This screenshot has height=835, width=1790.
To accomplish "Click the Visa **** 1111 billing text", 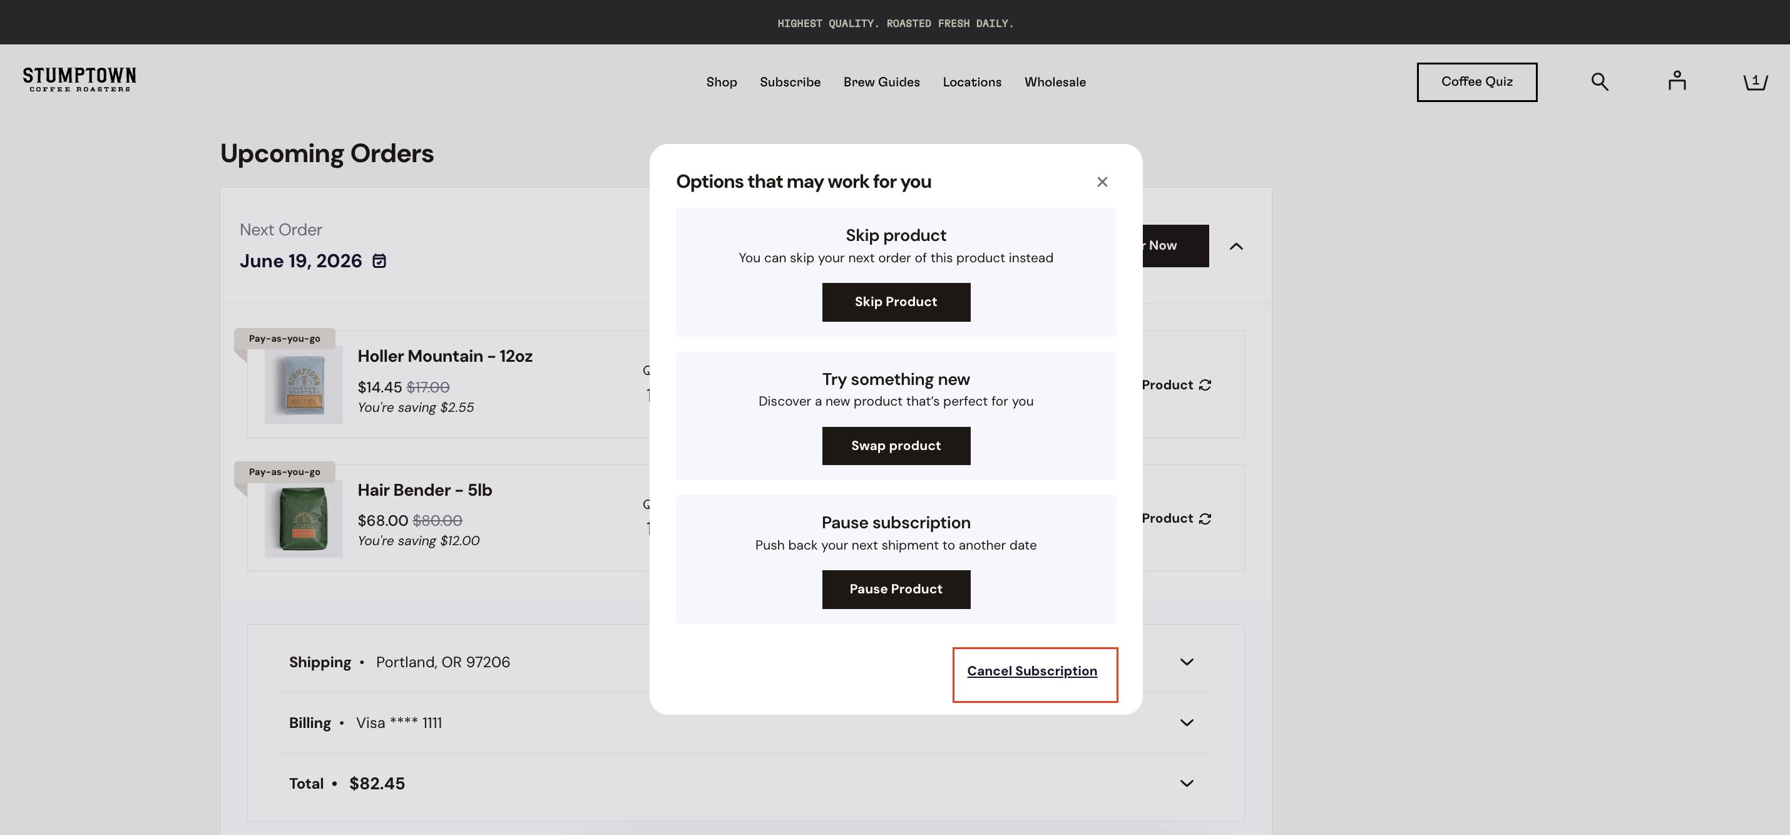I will tap(399, 723).
